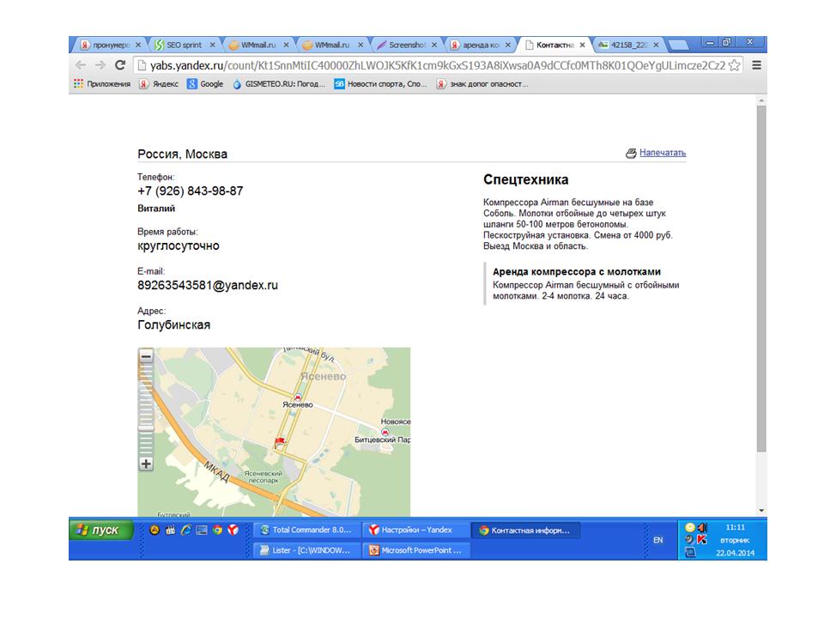Click the map zoom slider handle
The width and height of the screenshot is (824, 618).
point(146,427)
